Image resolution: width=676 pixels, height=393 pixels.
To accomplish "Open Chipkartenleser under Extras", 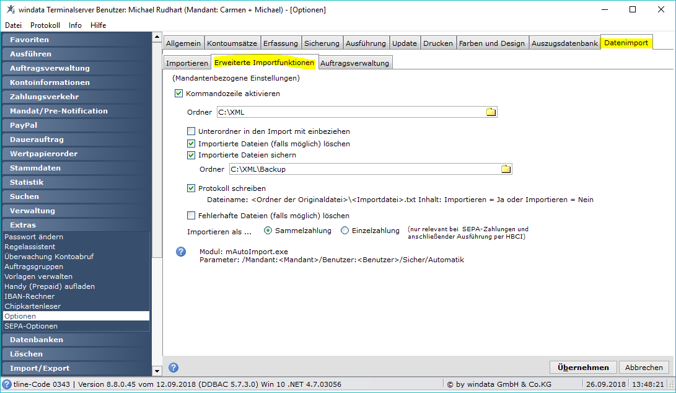I will [76, 306].
